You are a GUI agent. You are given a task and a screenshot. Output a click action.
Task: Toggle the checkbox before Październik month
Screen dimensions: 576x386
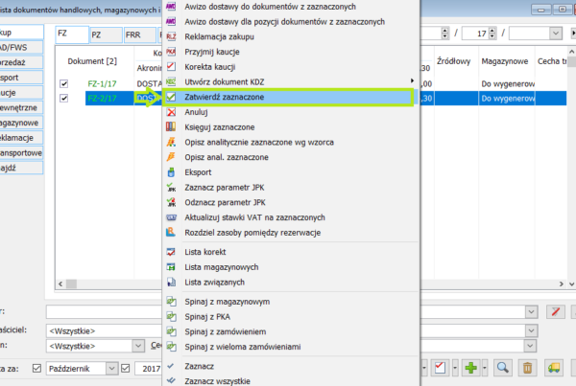[38, 368]
